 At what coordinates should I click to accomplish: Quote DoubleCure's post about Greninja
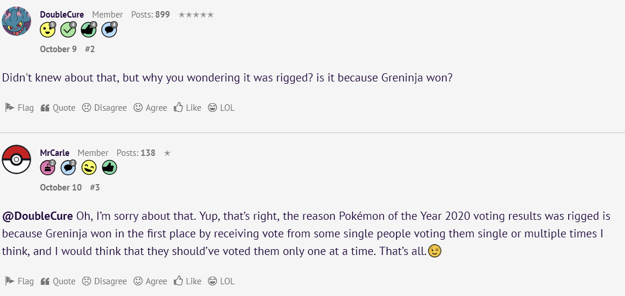point(58,108)
